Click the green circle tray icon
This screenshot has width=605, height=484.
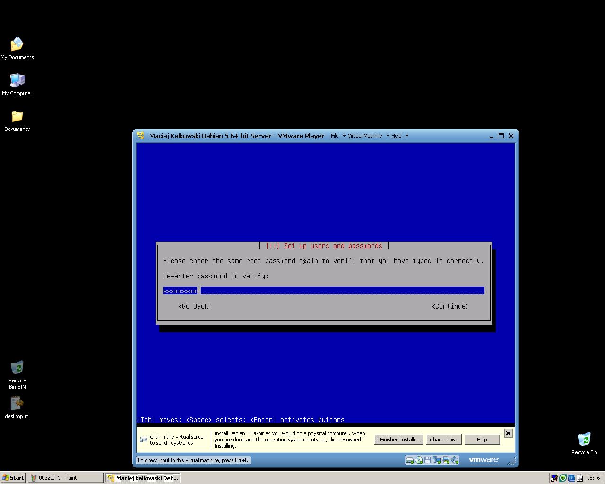coord(563,478)
